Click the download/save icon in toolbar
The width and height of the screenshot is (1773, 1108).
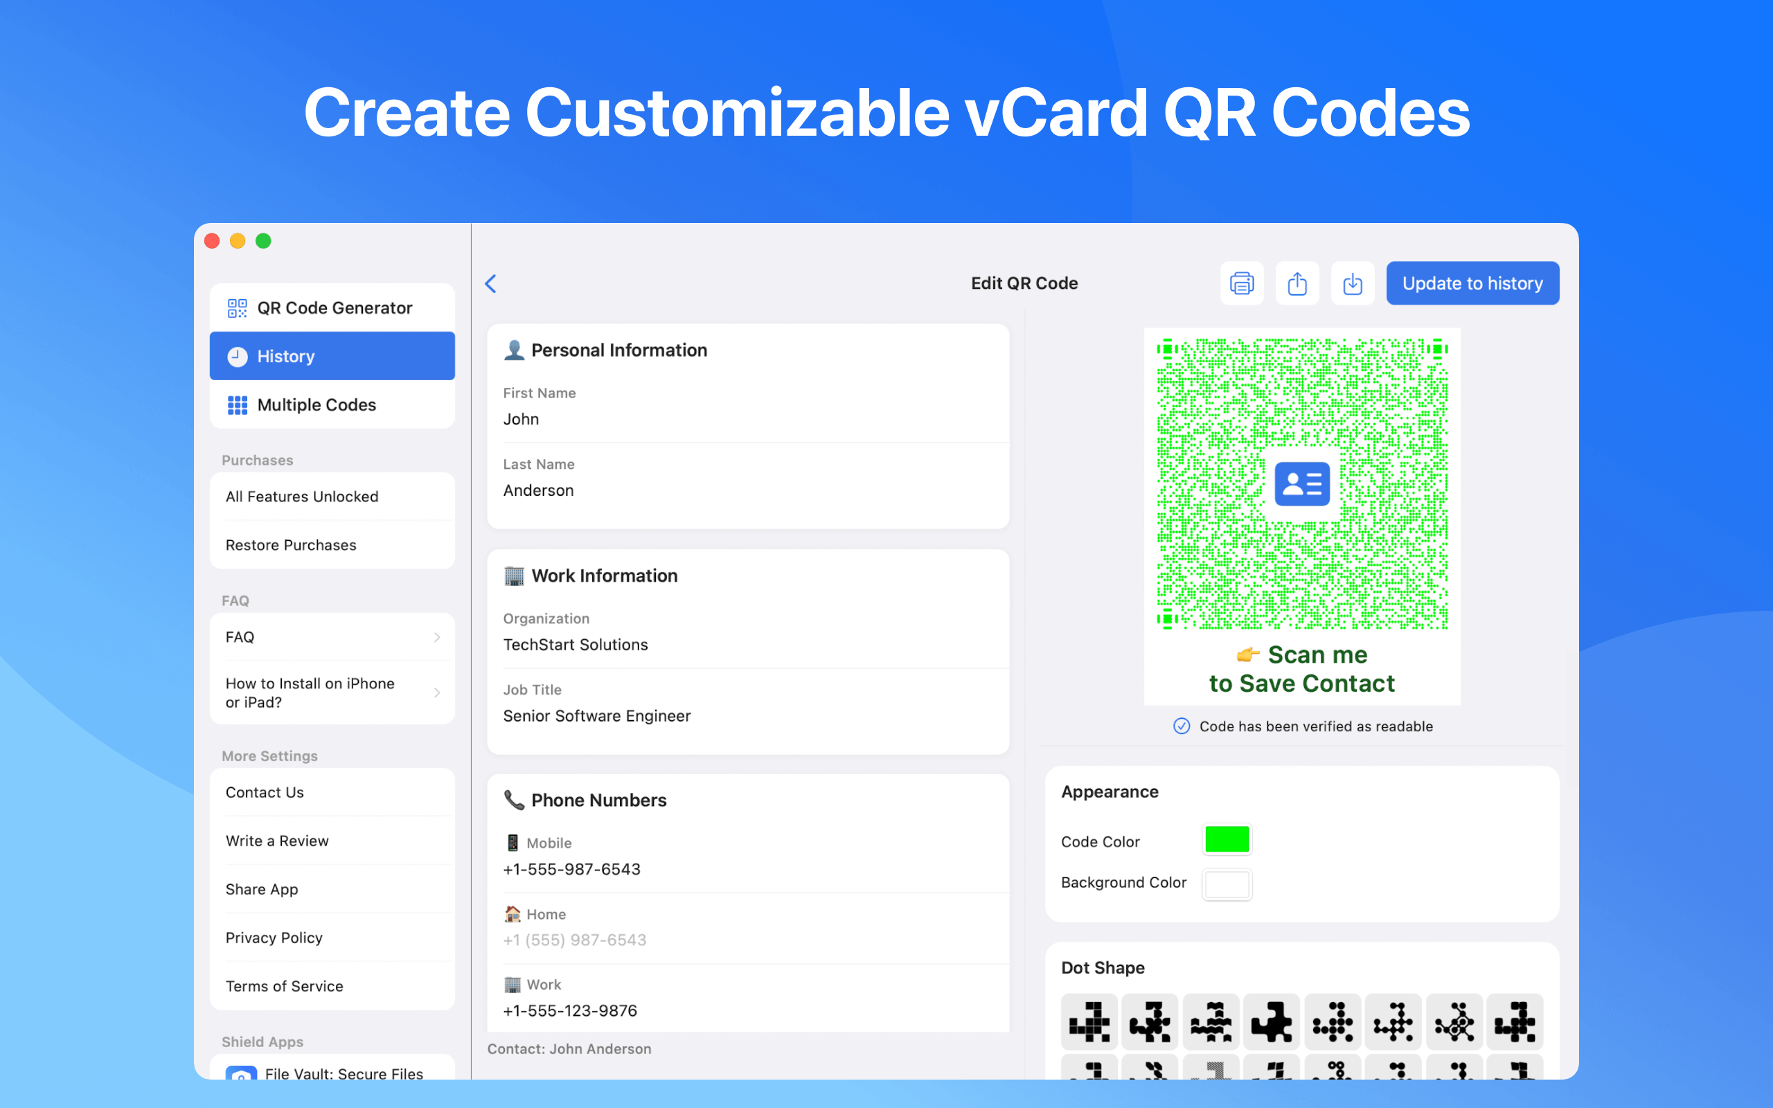click(1353, 283)
